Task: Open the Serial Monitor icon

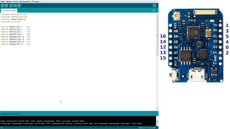Action: 154,6
